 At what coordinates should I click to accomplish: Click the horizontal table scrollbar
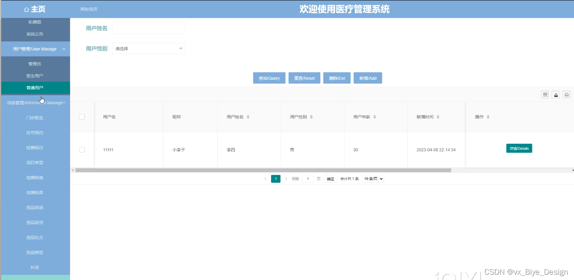pos(263,170)
